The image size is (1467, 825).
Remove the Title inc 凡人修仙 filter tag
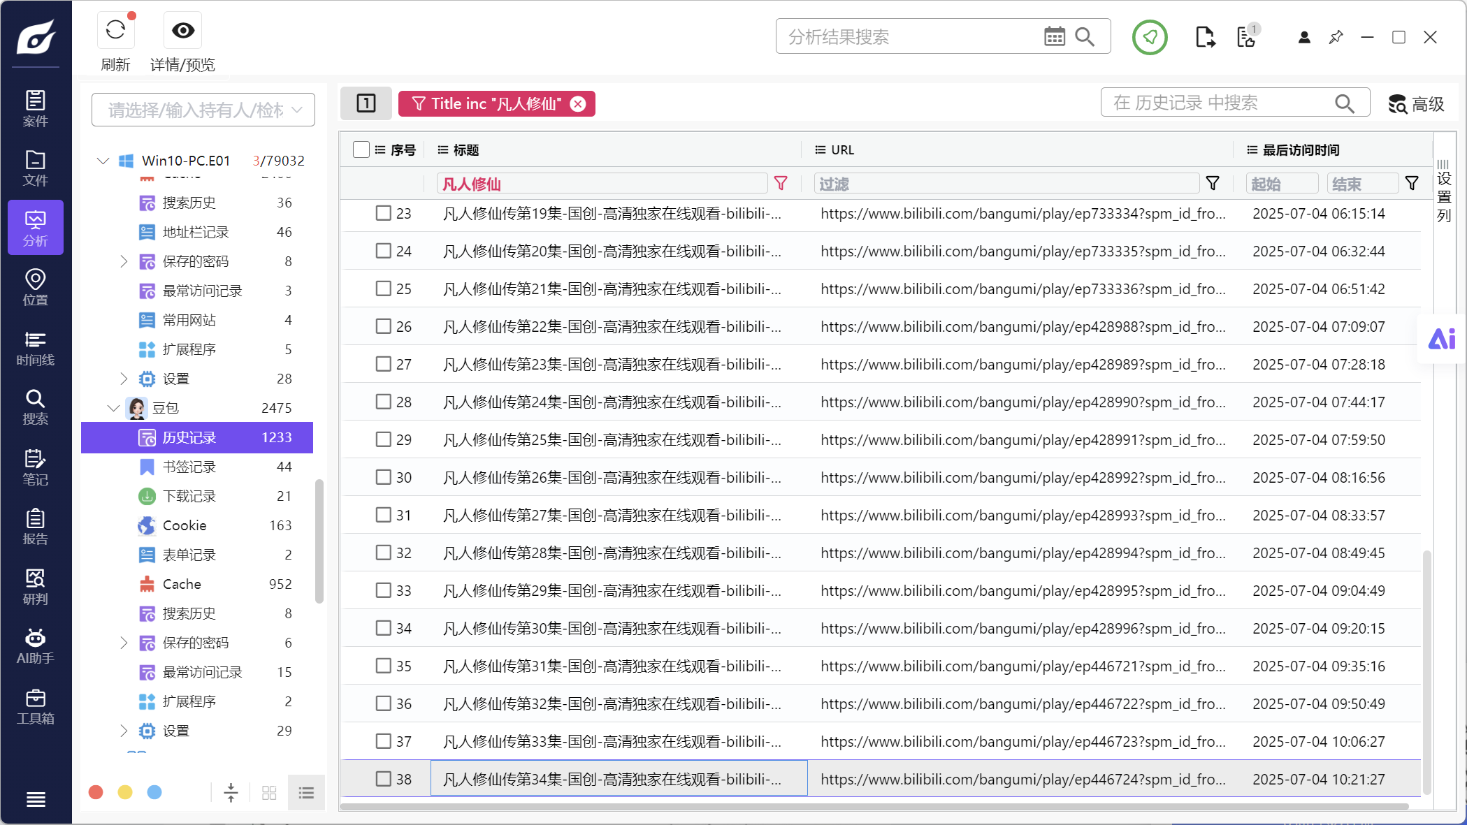578,104
